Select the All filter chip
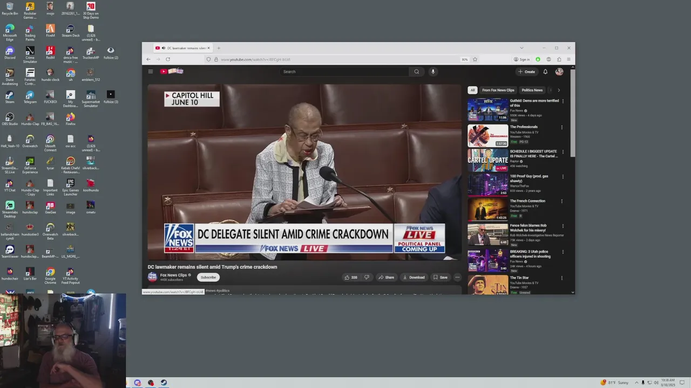Image resolution: width=691 pixels, height=388 pixels. click(x=472, y=90)
